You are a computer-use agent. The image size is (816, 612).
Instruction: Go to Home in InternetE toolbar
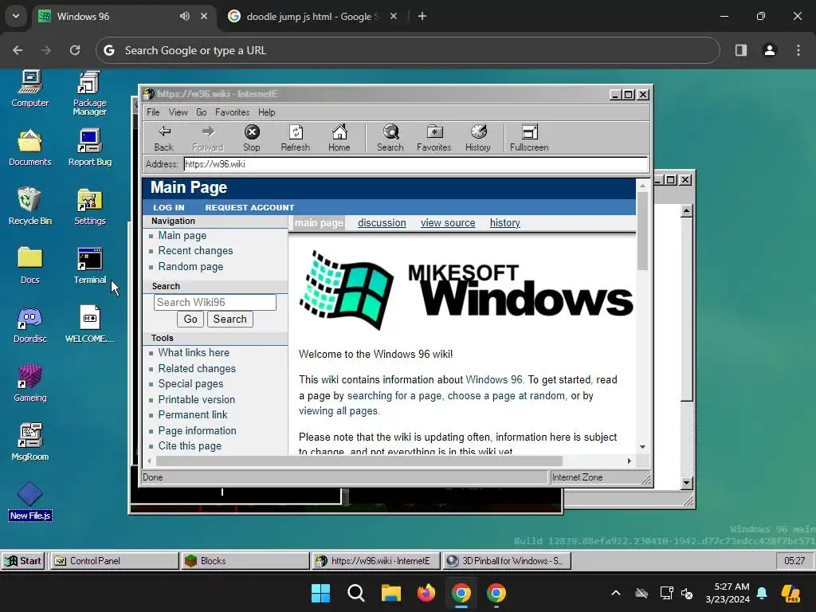(339, 139)
